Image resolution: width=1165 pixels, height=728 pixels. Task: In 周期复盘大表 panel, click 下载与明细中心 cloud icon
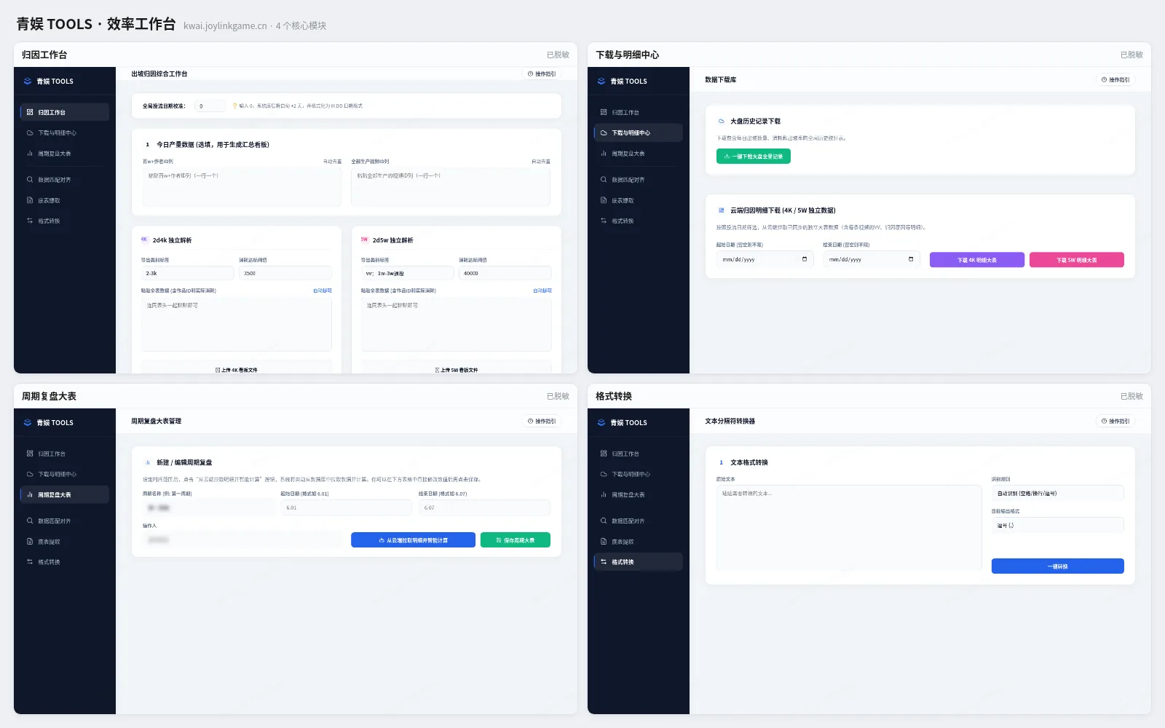coord(30,474)
